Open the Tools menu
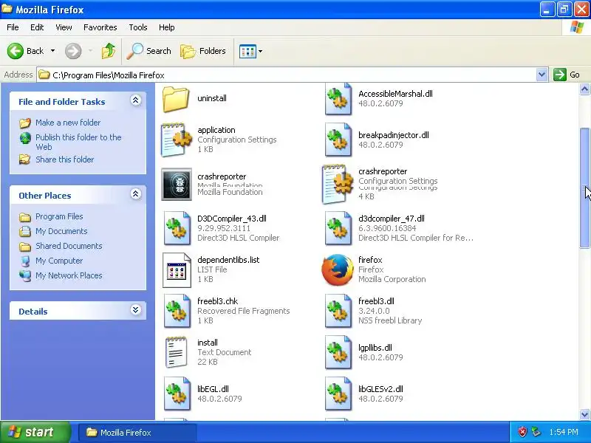Image resolution: width=591 pixels, height=443 pixels. tap(138, 27)
